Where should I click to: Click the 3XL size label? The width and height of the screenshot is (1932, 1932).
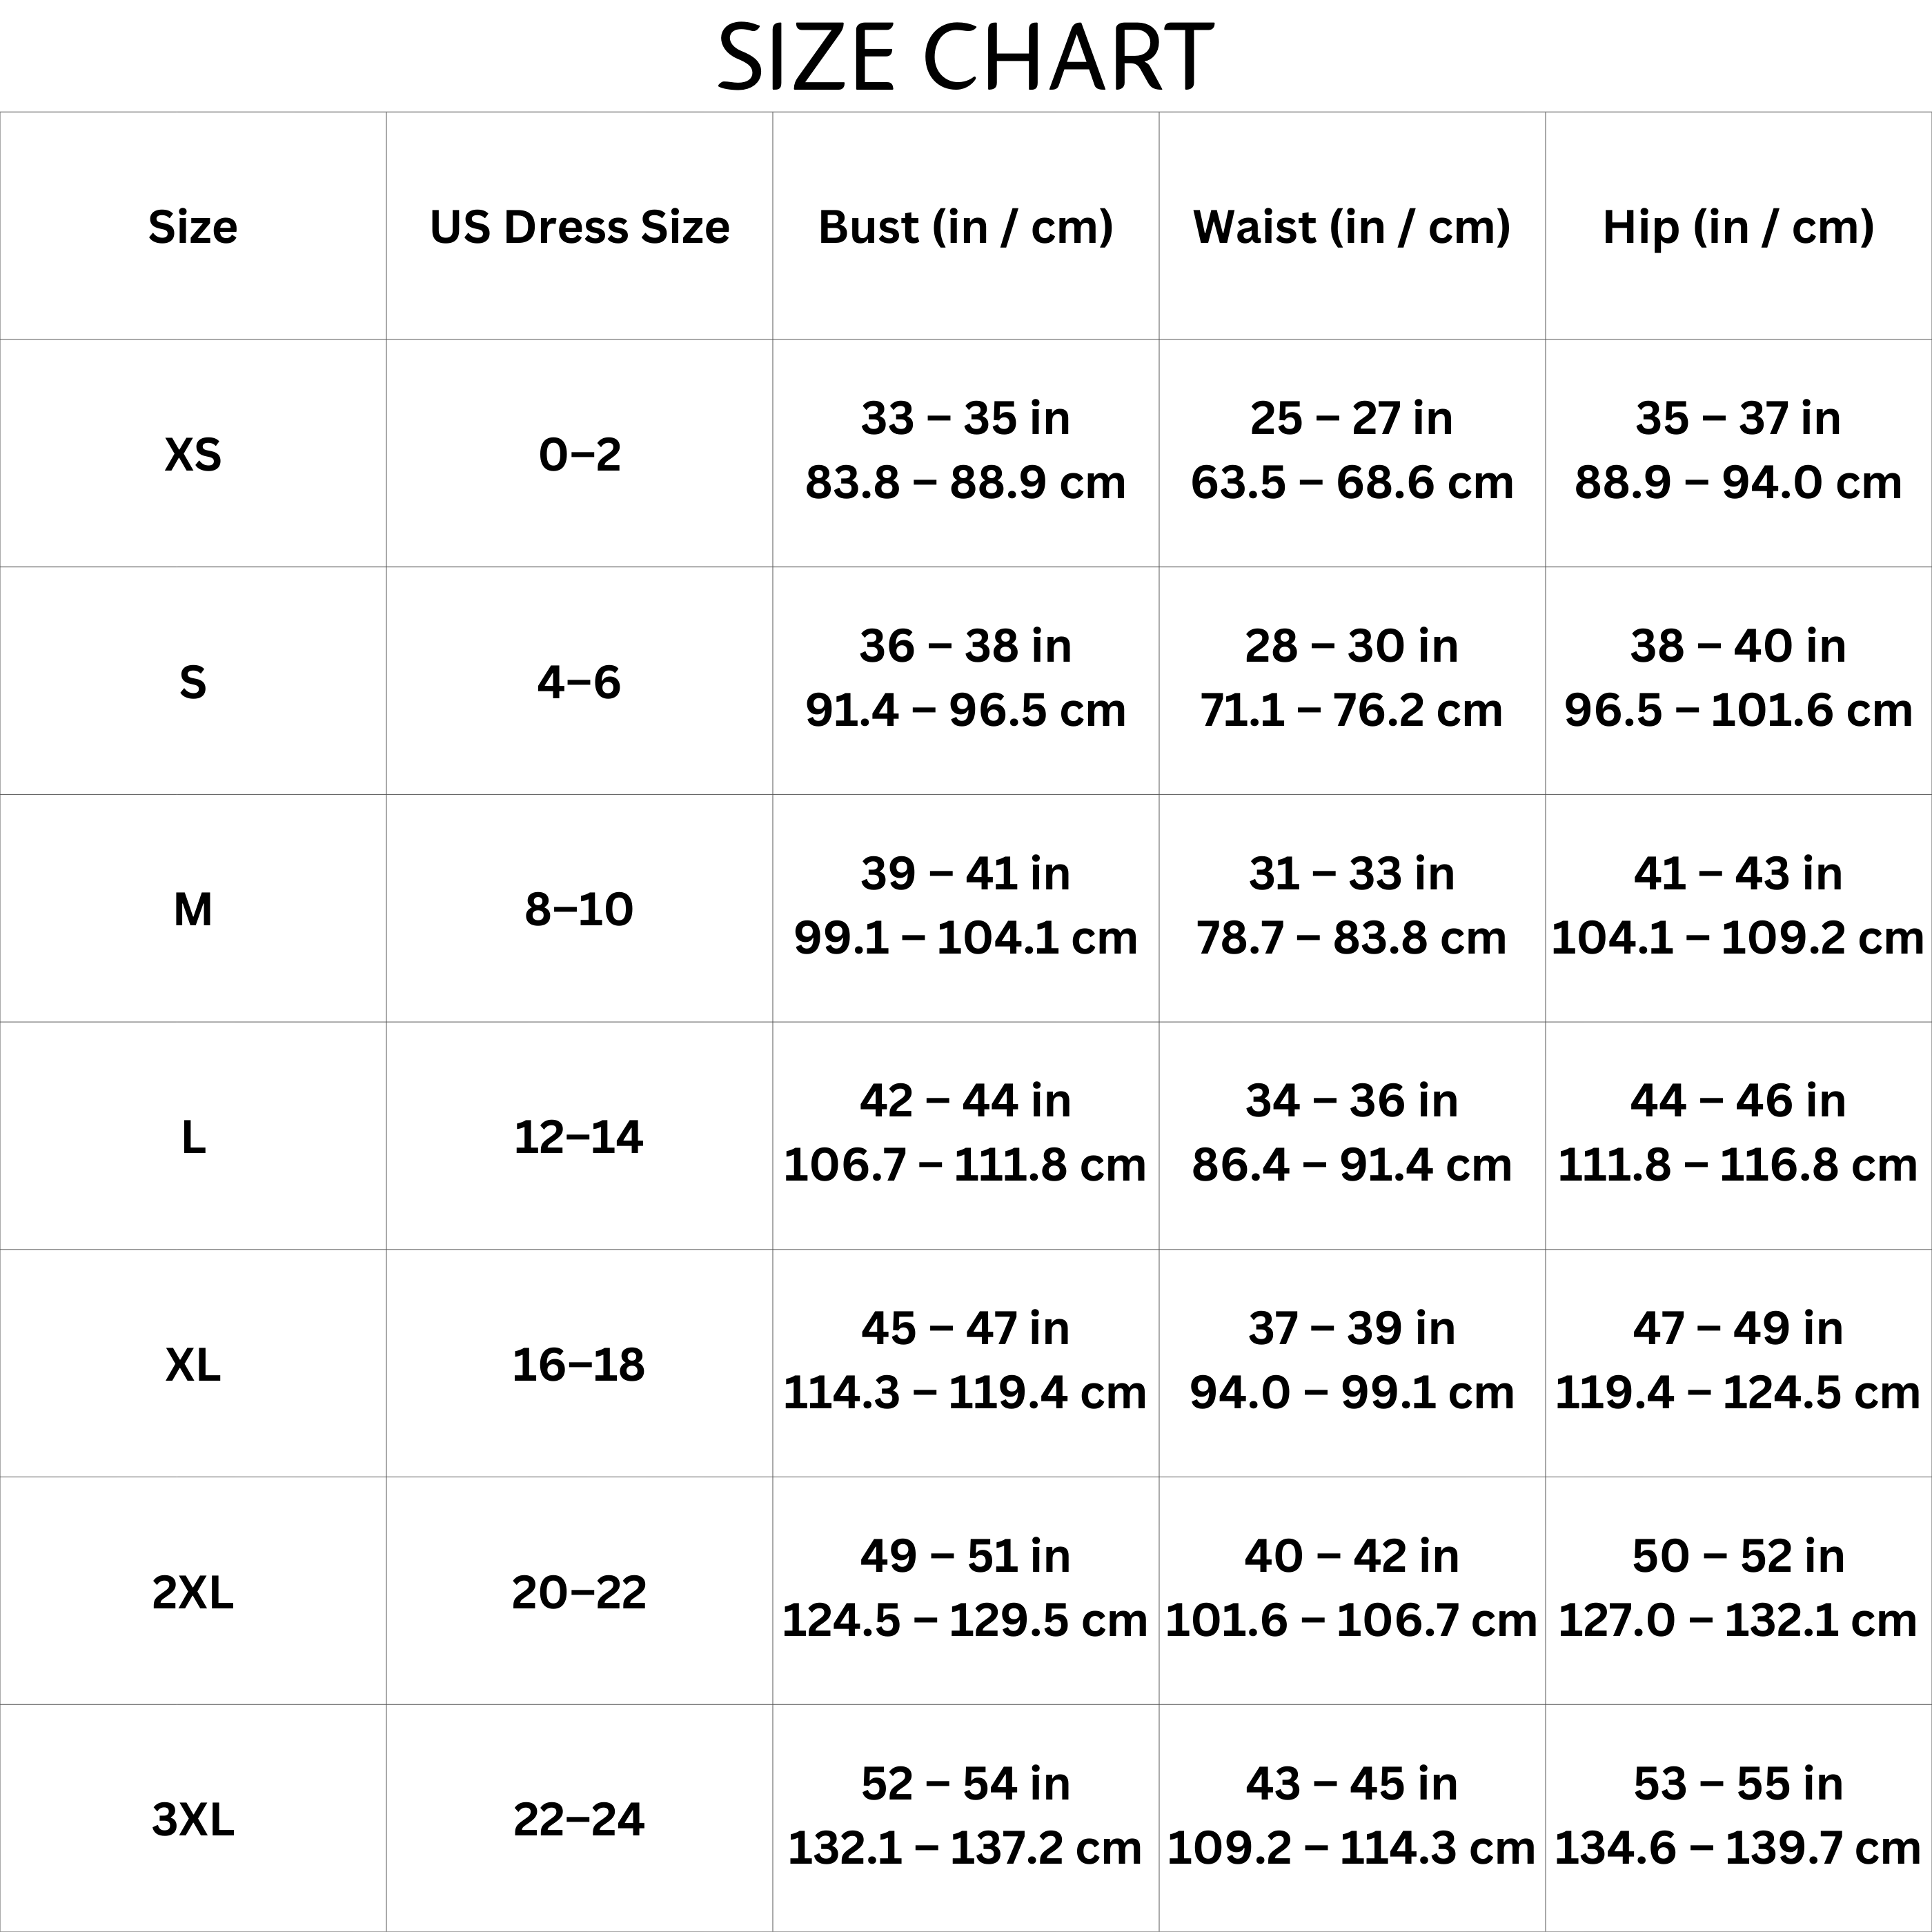(x=193, y=1819)
